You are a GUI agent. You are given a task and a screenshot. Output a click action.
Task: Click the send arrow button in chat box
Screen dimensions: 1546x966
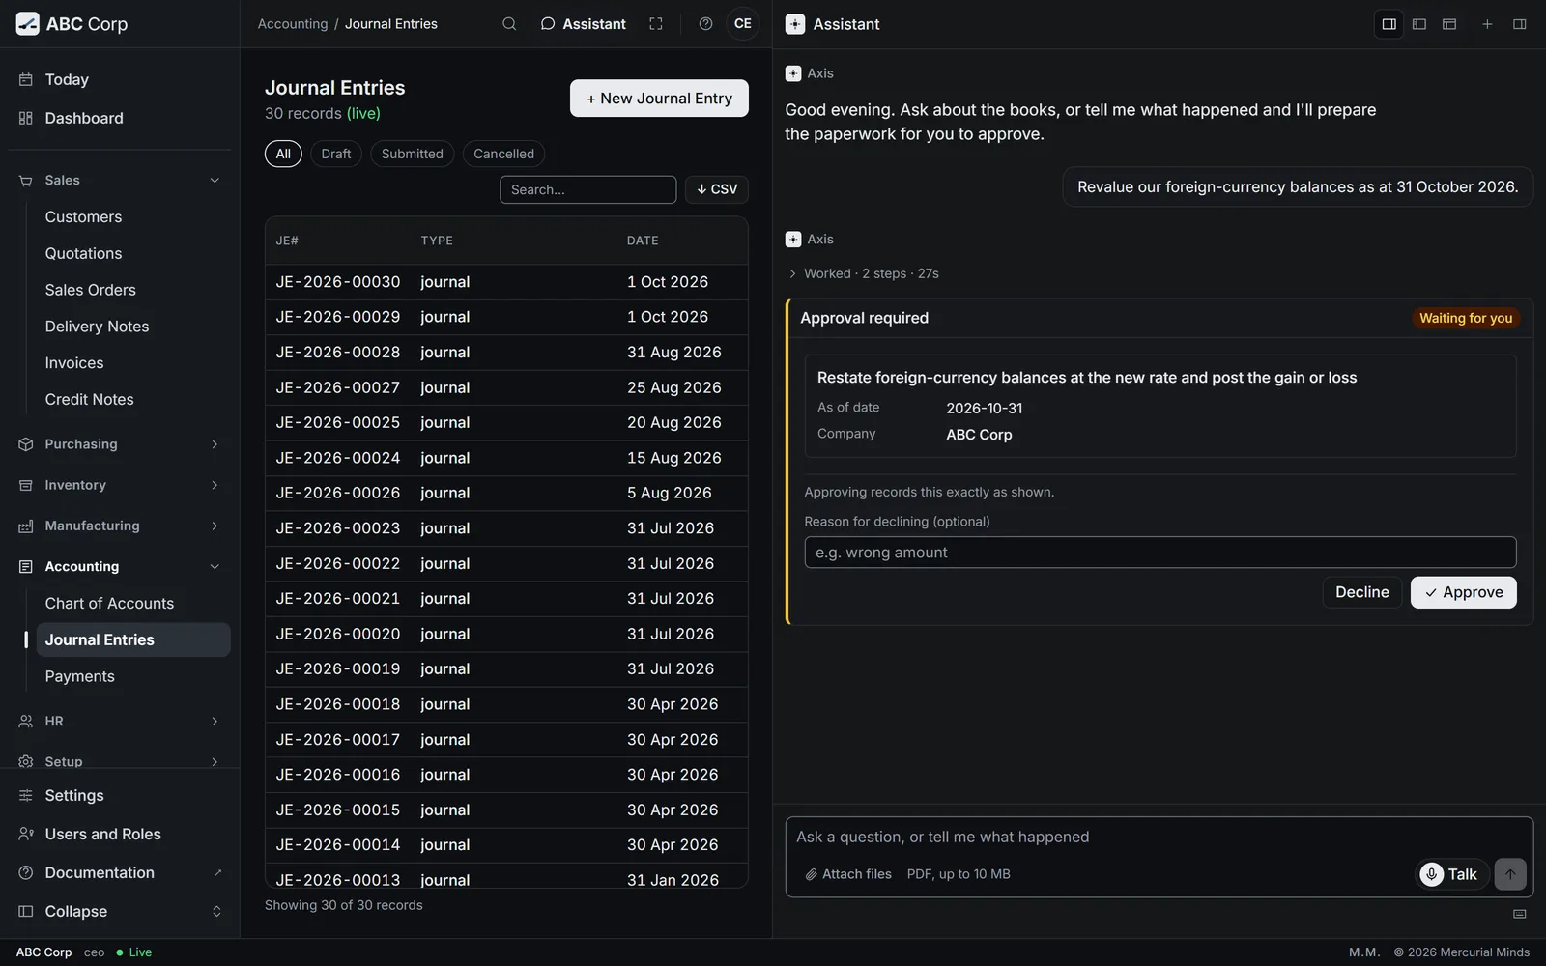click(1510, 874)
